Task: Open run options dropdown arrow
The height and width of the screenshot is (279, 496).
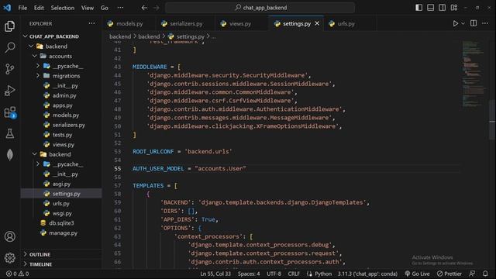Action: 463,23
